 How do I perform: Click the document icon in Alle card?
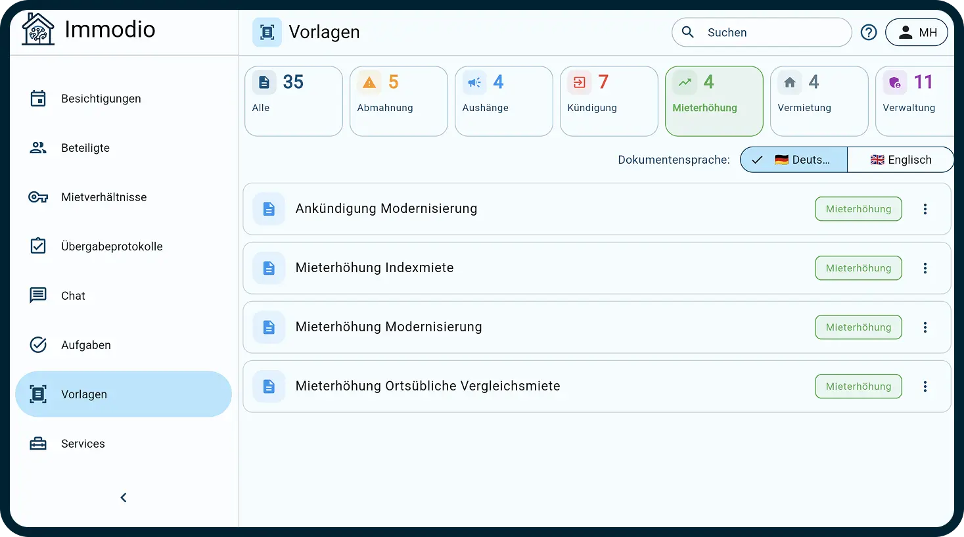264,82
